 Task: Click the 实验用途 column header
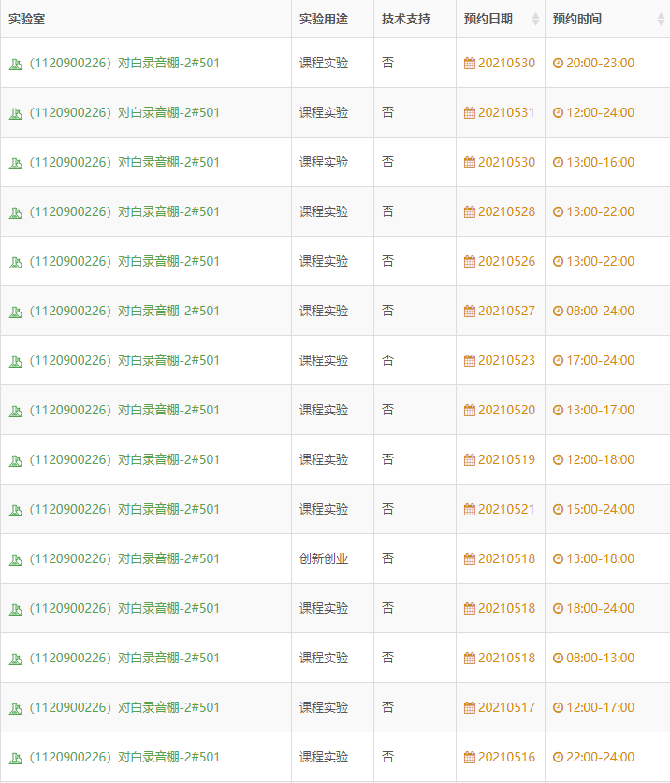(x=333, y=19)
